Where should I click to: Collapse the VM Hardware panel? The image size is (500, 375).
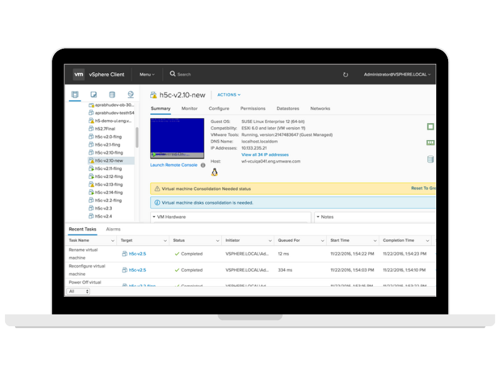pyautogui.click(x=154, y=217)
